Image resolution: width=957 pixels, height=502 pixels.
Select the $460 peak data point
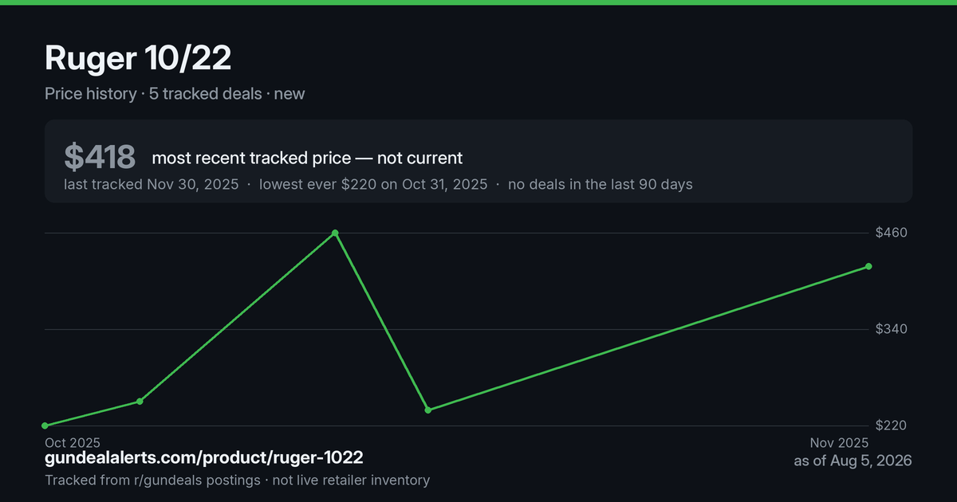coord(335,233)
